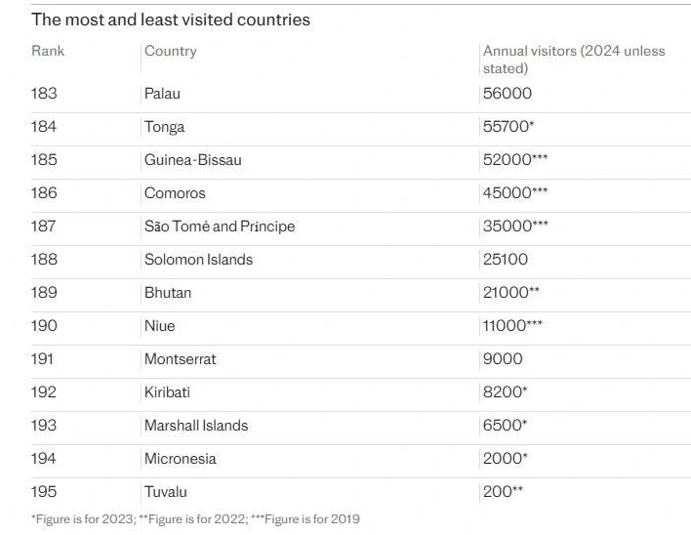Click the Rank column header
The image size is (691, 535).
pyautogui.click(x=48, y=51)
